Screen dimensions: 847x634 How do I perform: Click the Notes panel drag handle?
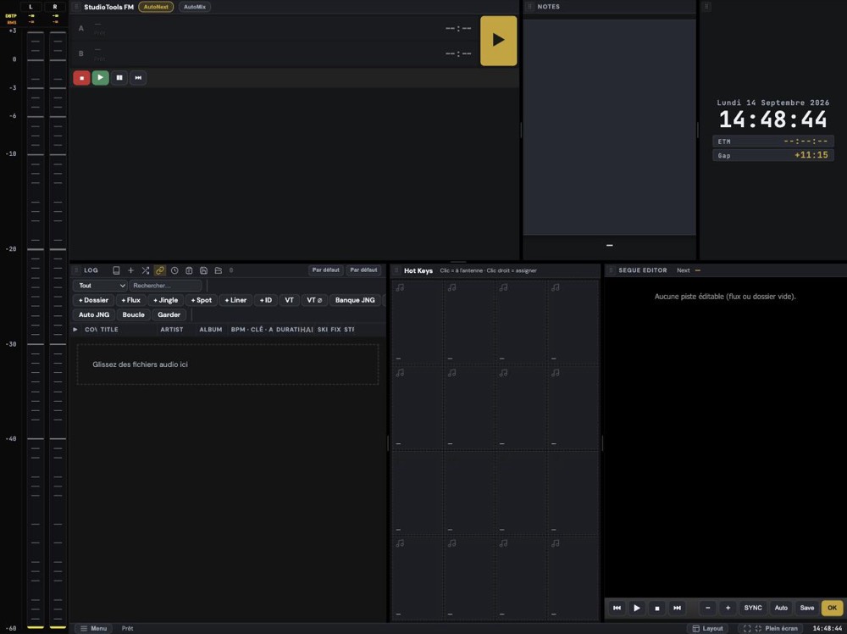click(530, 7)
